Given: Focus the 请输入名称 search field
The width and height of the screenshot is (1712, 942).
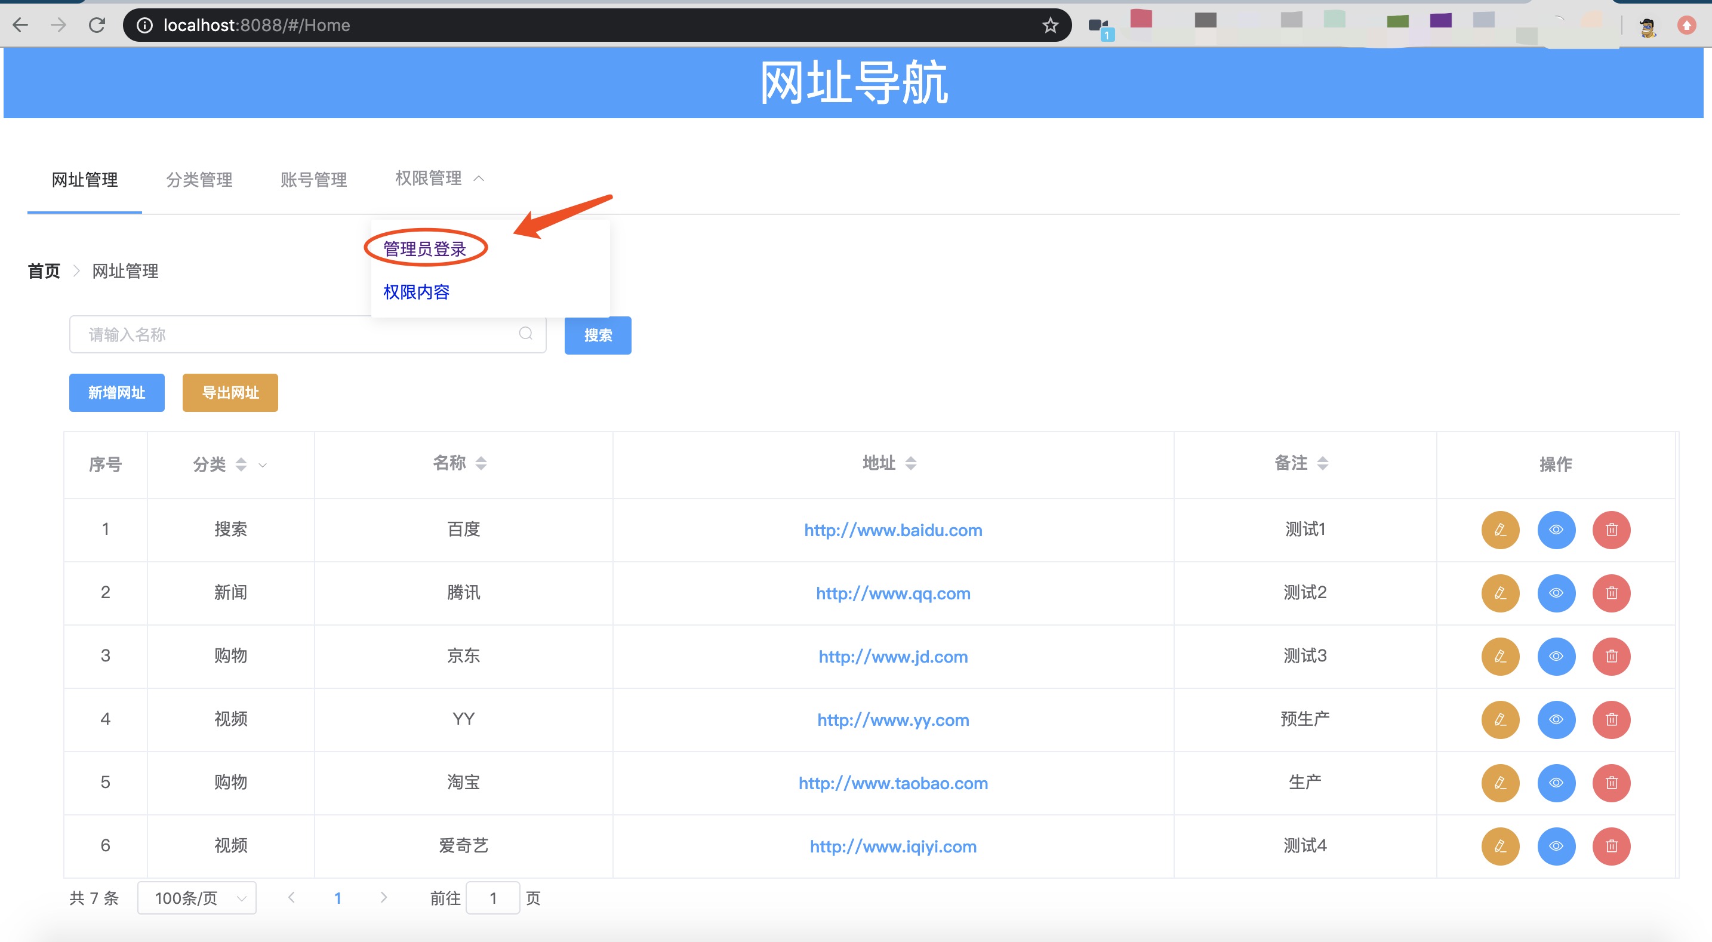Looking at the screenshot, I should 292,334.
